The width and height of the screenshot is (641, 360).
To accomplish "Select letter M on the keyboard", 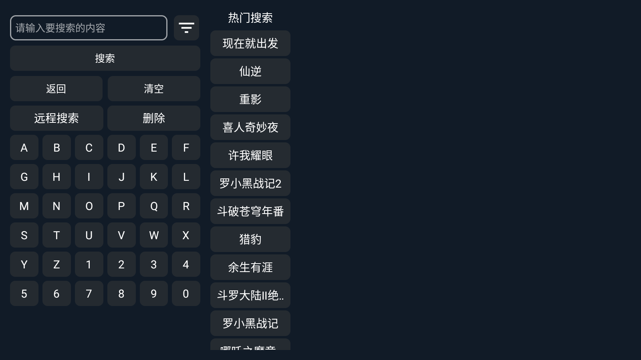I will click(24, 206).
